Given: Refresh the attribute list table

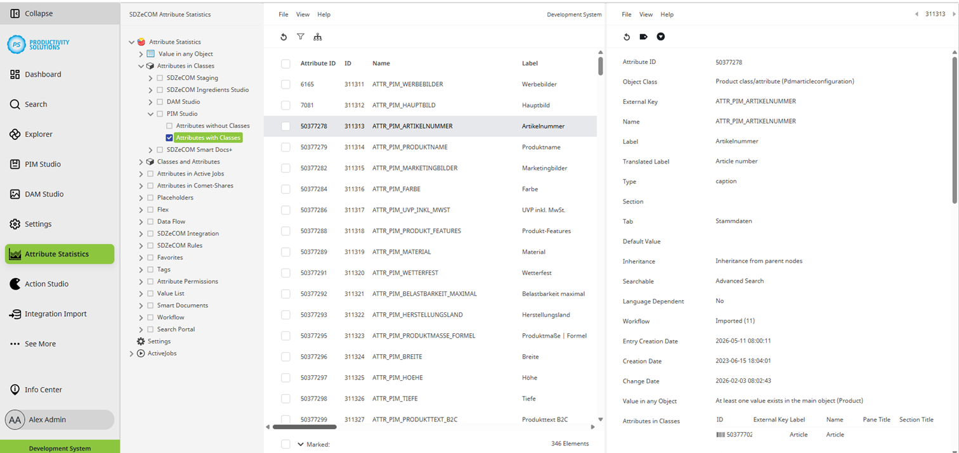Looking at the screenshot, I should [x=284, y=37].
